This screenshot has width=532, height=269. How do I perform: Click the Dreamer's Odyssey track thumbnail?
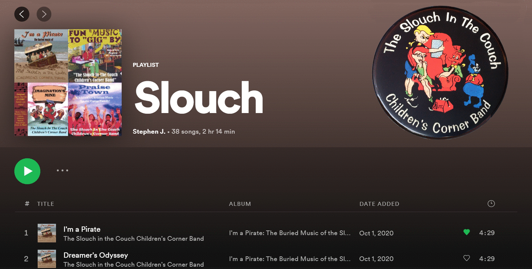[x=47, y=259]
